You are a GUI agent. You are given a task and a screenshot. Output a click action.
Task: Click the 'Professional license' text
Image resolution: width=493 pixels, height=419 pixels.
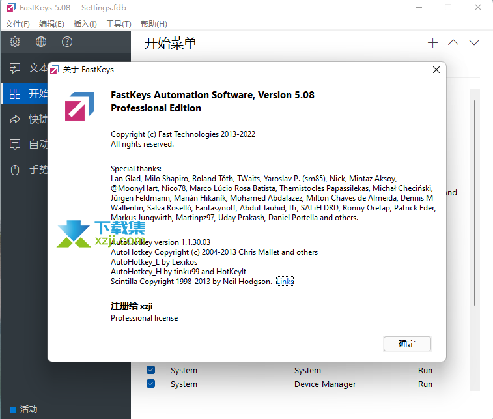coord(145,318)
